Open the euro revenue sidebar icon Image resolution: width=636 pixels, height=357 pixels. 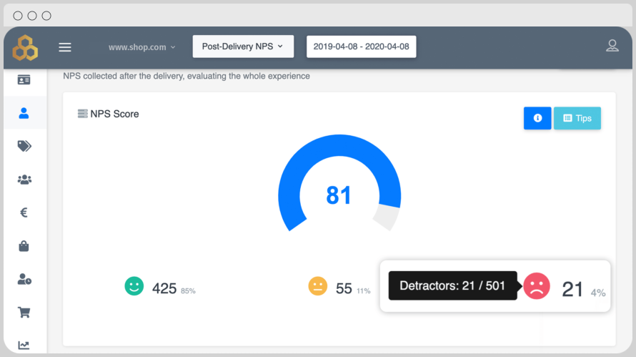click(x=24, y=212)
